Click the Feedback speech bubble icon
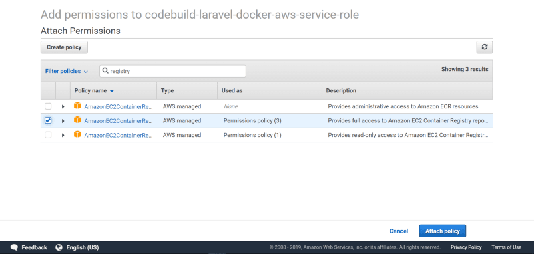This screenshot has width=534, height=254. (x=14, y=247)
